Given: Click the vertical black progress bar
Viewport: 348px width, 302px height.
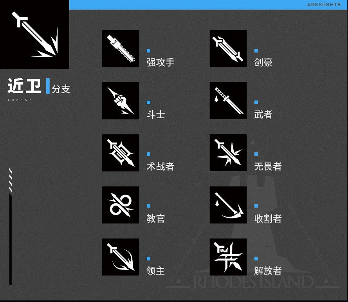Looking at the screenshot, I should [11, 239].
